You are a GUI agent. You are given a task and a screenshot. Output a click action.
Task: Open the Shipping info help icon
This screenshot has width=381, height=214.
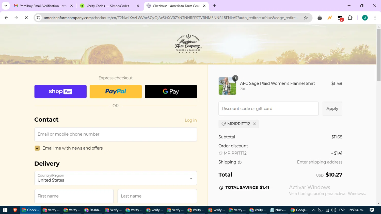click(x=240, y=162)
